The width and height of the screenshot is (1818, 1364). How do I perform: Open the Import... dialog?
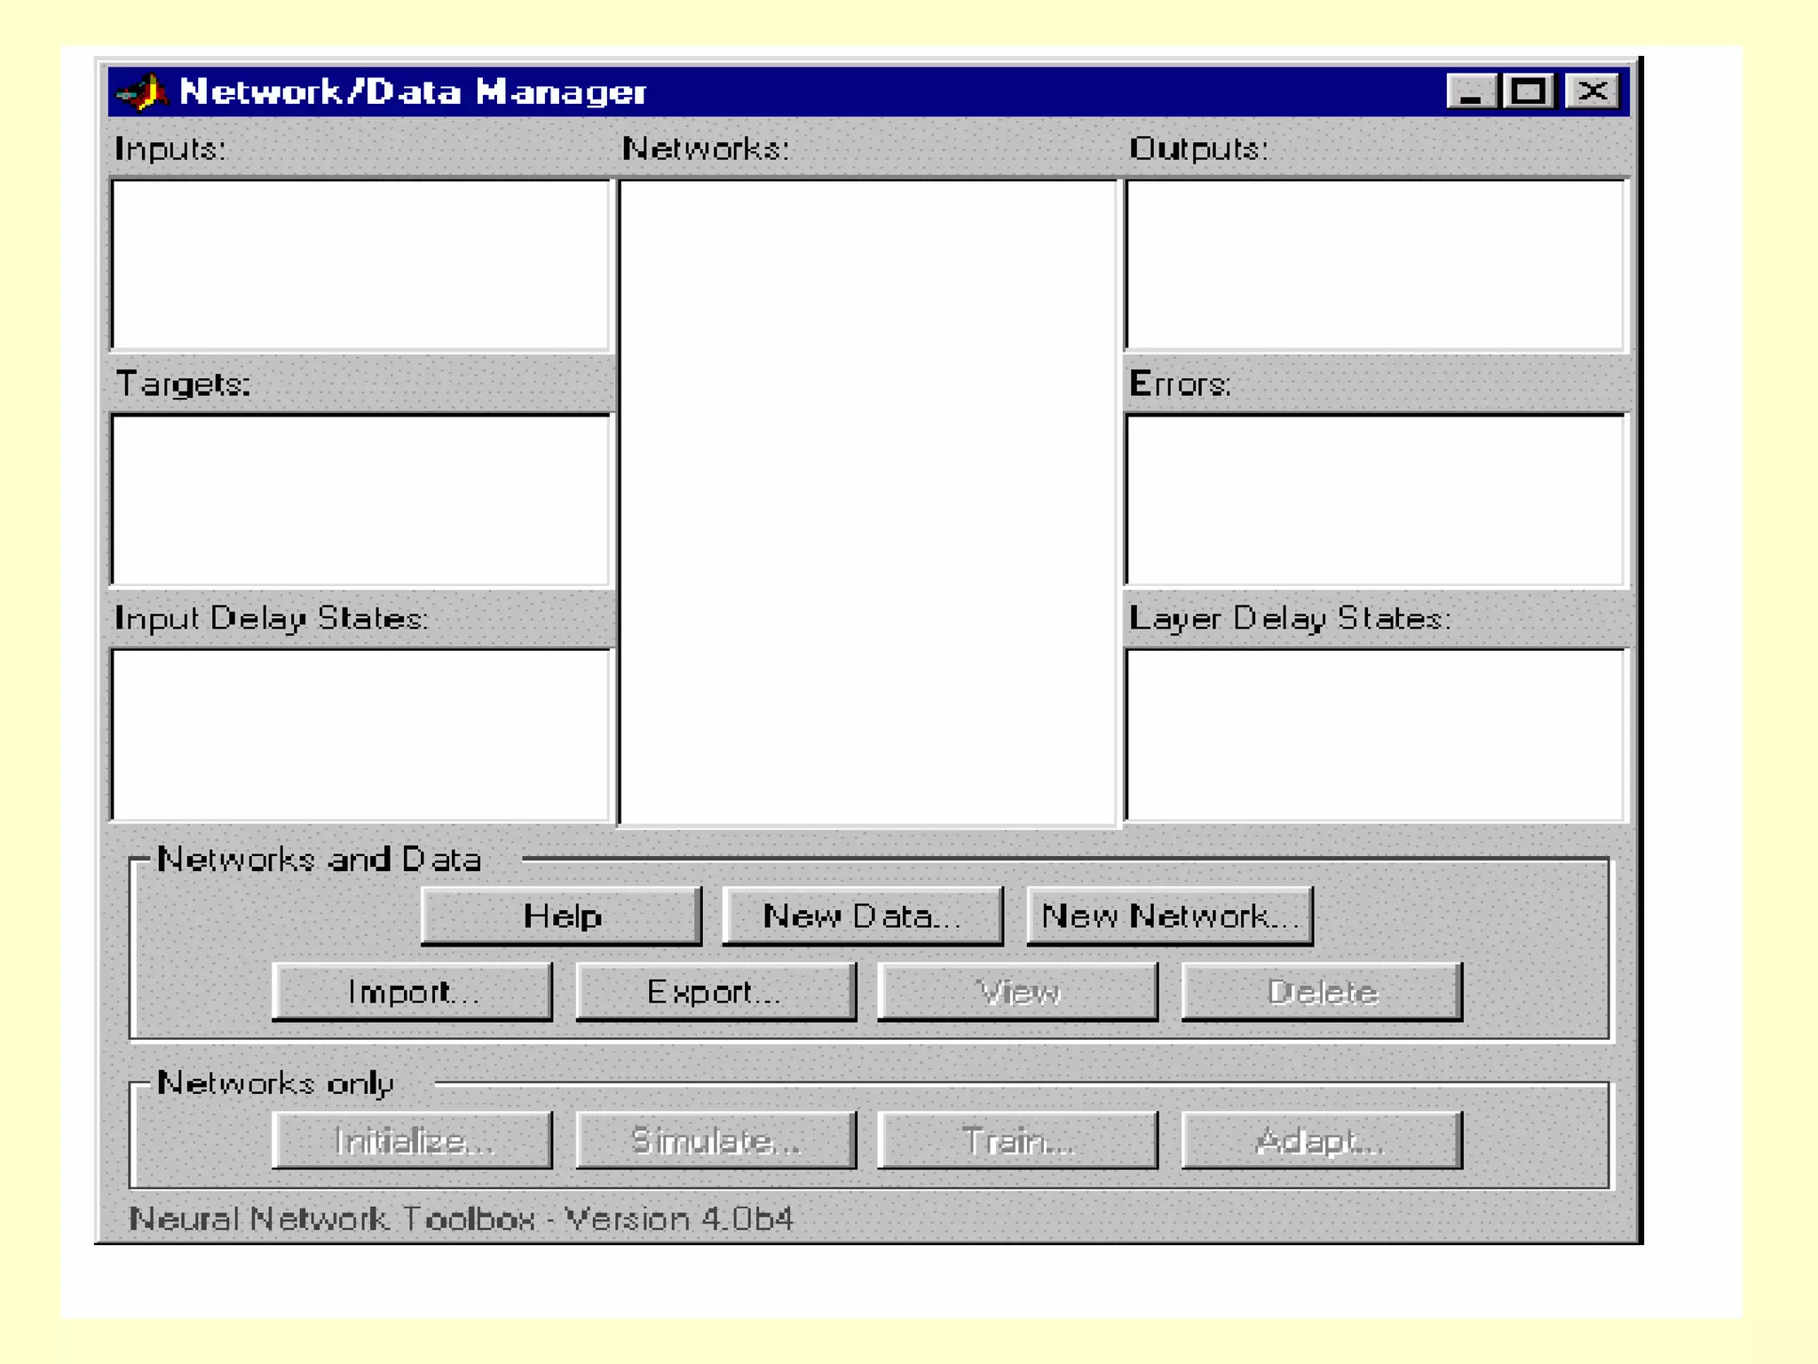point(412,991)
